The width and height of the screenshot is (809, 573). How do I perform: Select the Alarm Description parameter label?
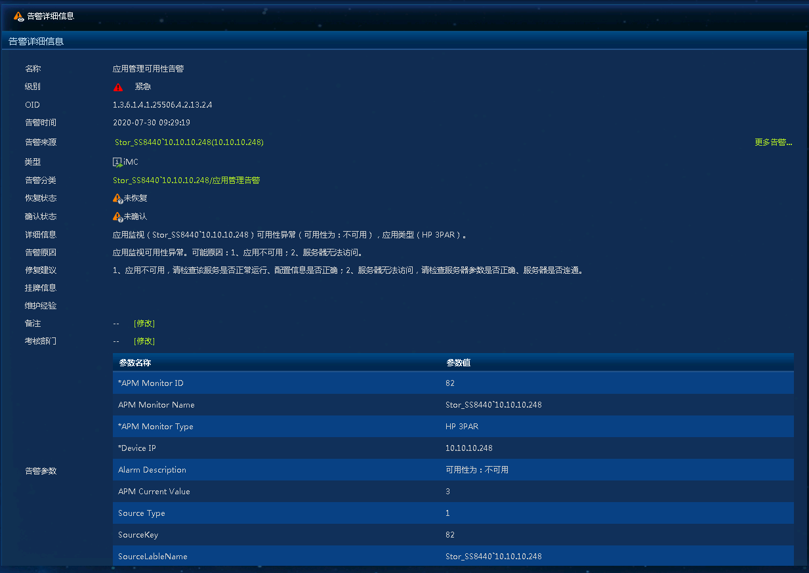[x=152, y=470]
